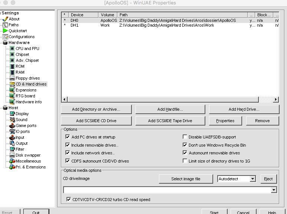The width and height of the screenshot is (287, 214).
Task: Click the Host category icon
Action: pyautogui.click(x=5, y=108)
